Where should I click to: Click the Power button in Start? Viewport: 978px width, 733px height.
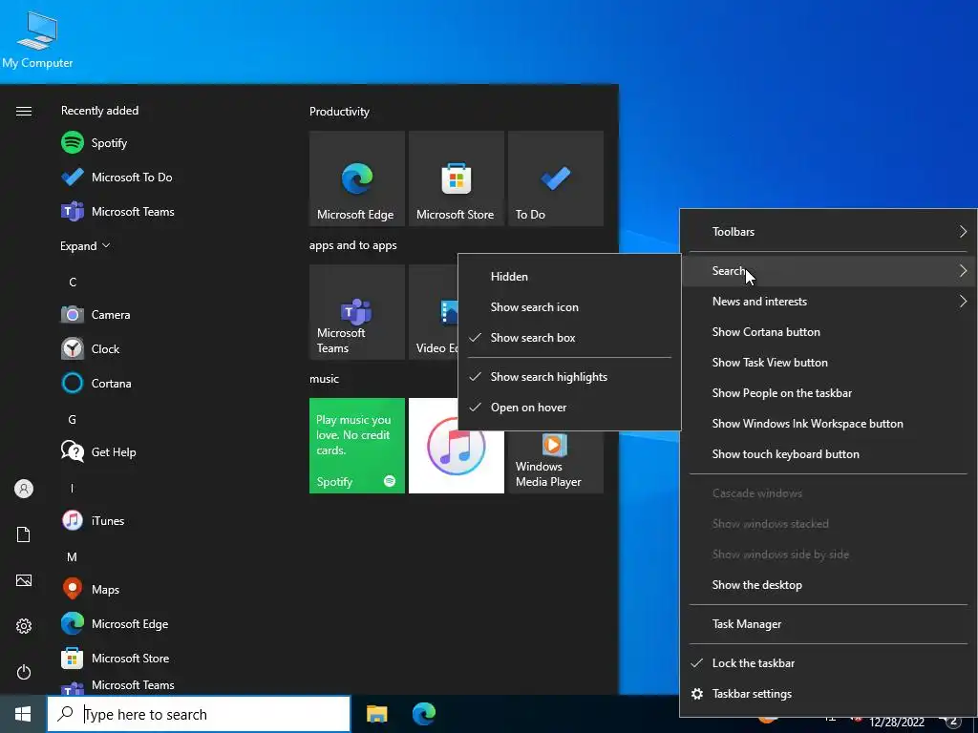coord(24,672)
